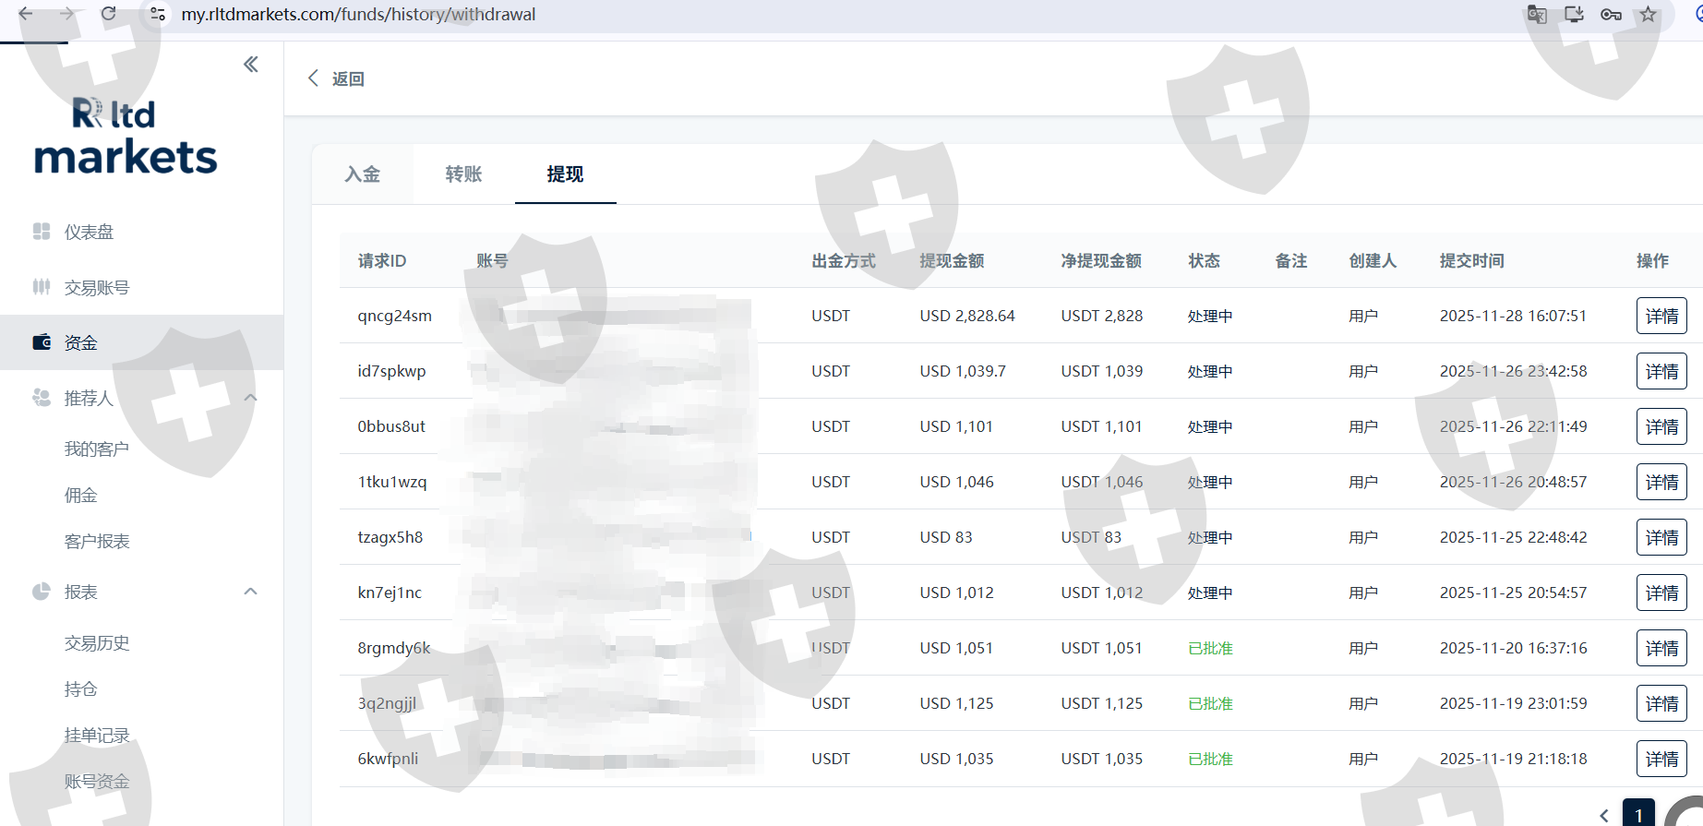Reload the page with the refresh icon
1703x826 pixels.
(x=109, y=14)
